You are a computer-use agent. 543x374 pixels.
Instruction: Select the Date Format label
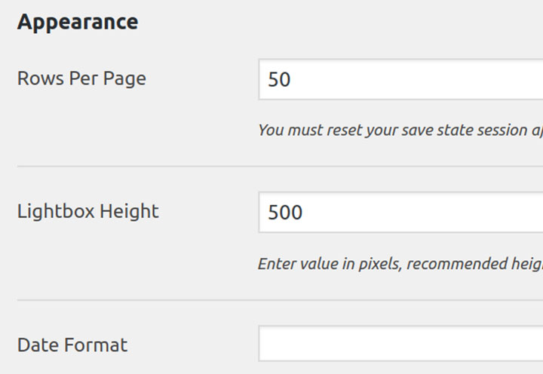click(72, 345)
